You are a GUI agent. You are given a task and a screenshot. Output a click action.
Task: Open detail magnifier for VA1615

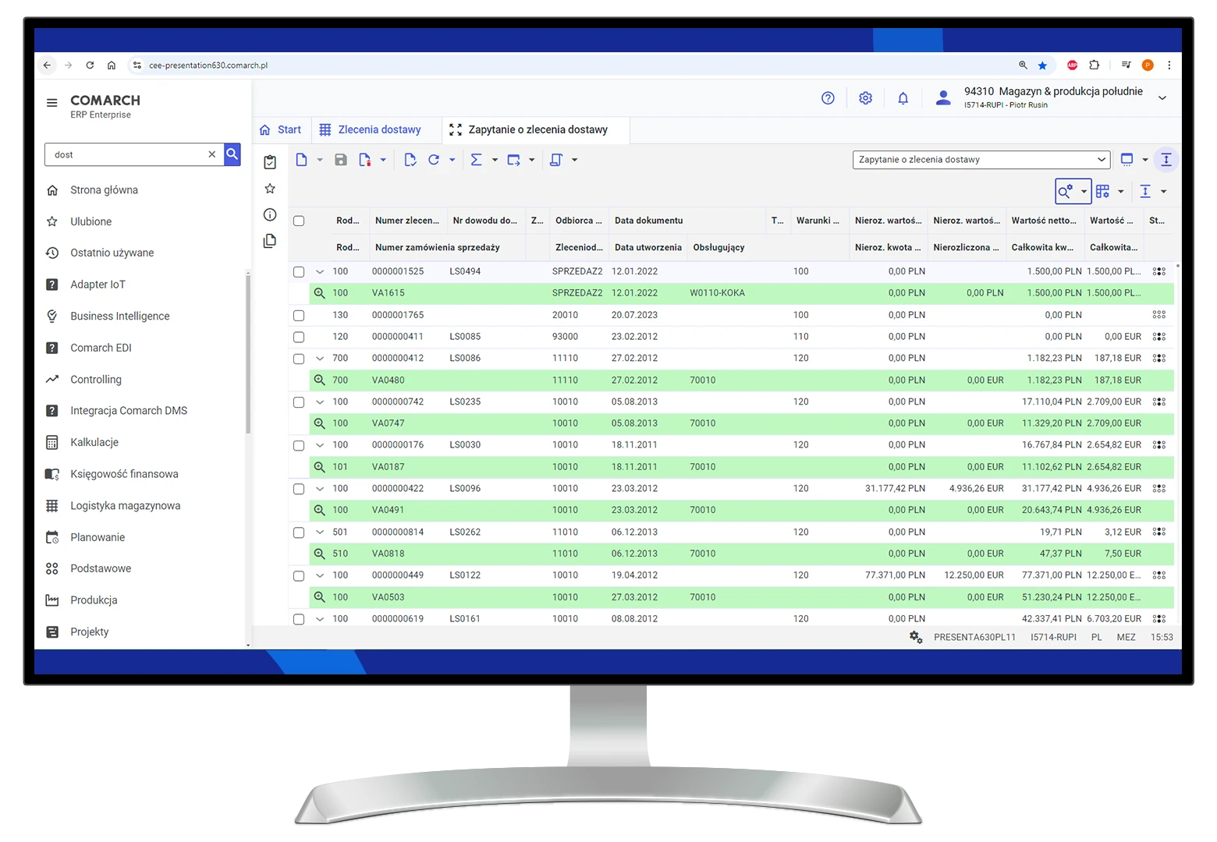click(x=319, y=293)
